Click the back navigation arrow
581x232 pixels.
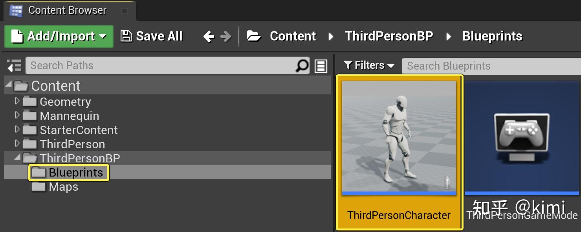[209, 37]
